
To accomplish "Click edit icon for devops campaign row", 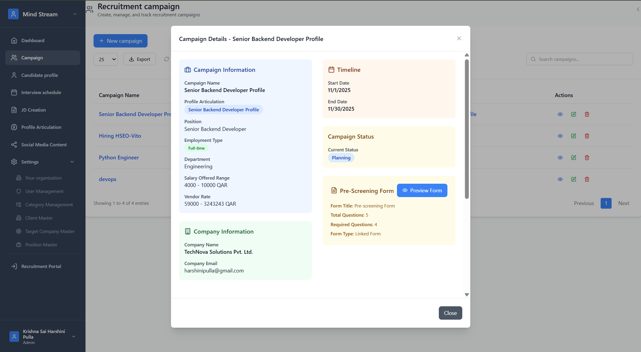I will tap(574, 179).
